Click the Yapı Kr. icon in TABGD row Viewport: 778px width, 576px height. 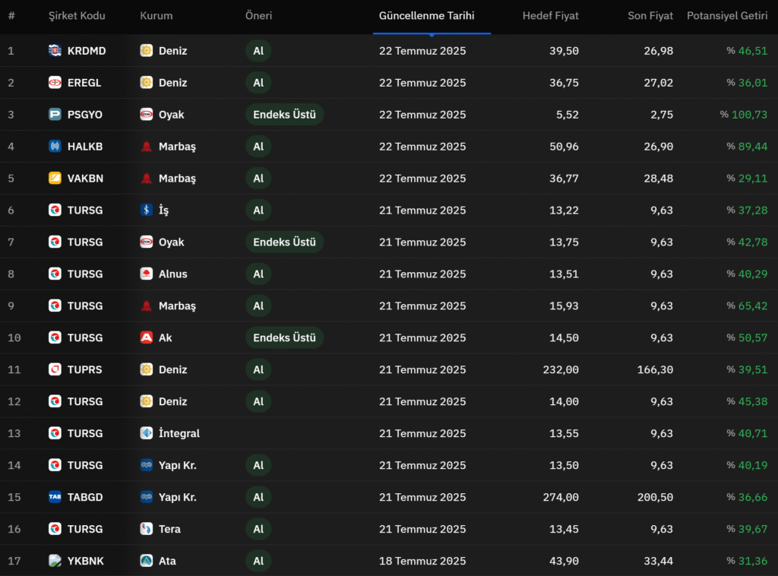pyautogui.click(x=147, y=497)
